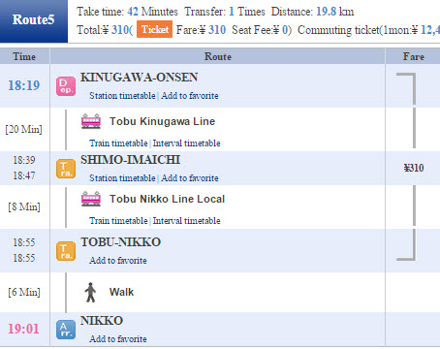Open Interval timetable for Tobu Kinugawa Line

186,143
